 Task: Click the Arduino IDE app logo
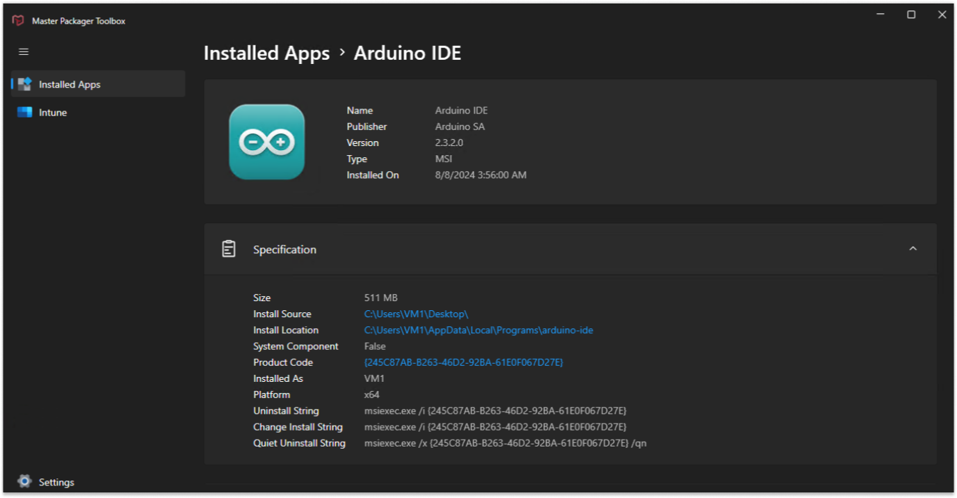[267, 142]
